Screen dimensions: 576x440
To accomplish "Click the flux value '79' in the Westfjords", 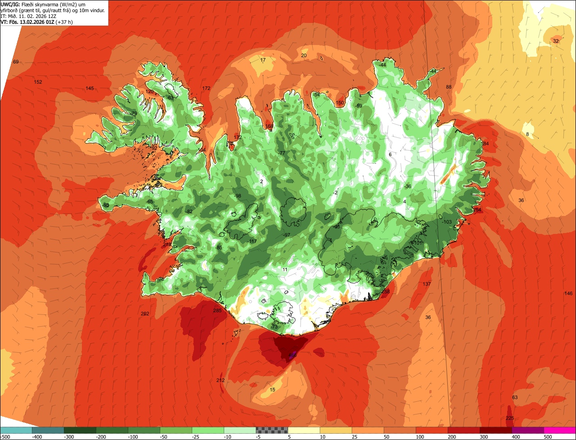I will pyautogui.click(x=134, y=113).
